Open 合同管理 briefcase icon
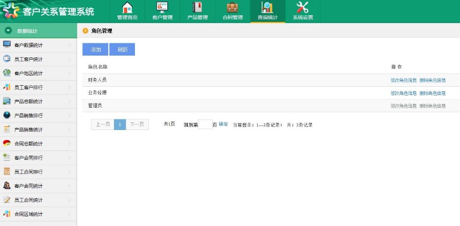 coord(233,7)
